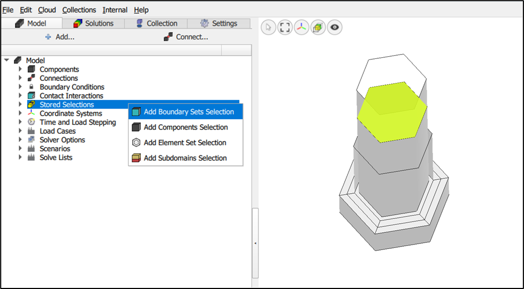Click the Solutions tab colored cube icon

78,24
